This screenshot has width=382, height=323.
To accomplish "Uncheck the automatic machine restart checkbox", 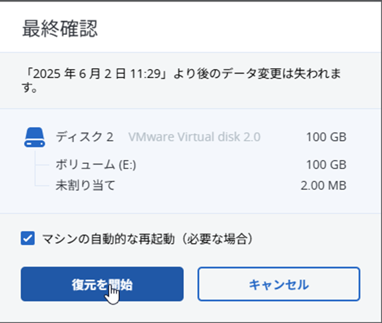I will coord(27,239).
